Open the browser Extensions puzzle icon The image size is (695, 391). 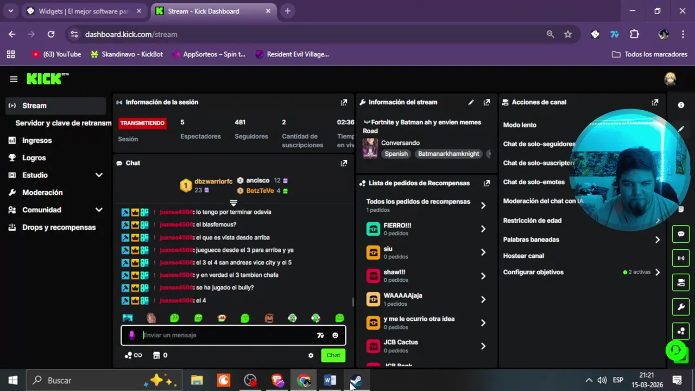pos(634,34)
